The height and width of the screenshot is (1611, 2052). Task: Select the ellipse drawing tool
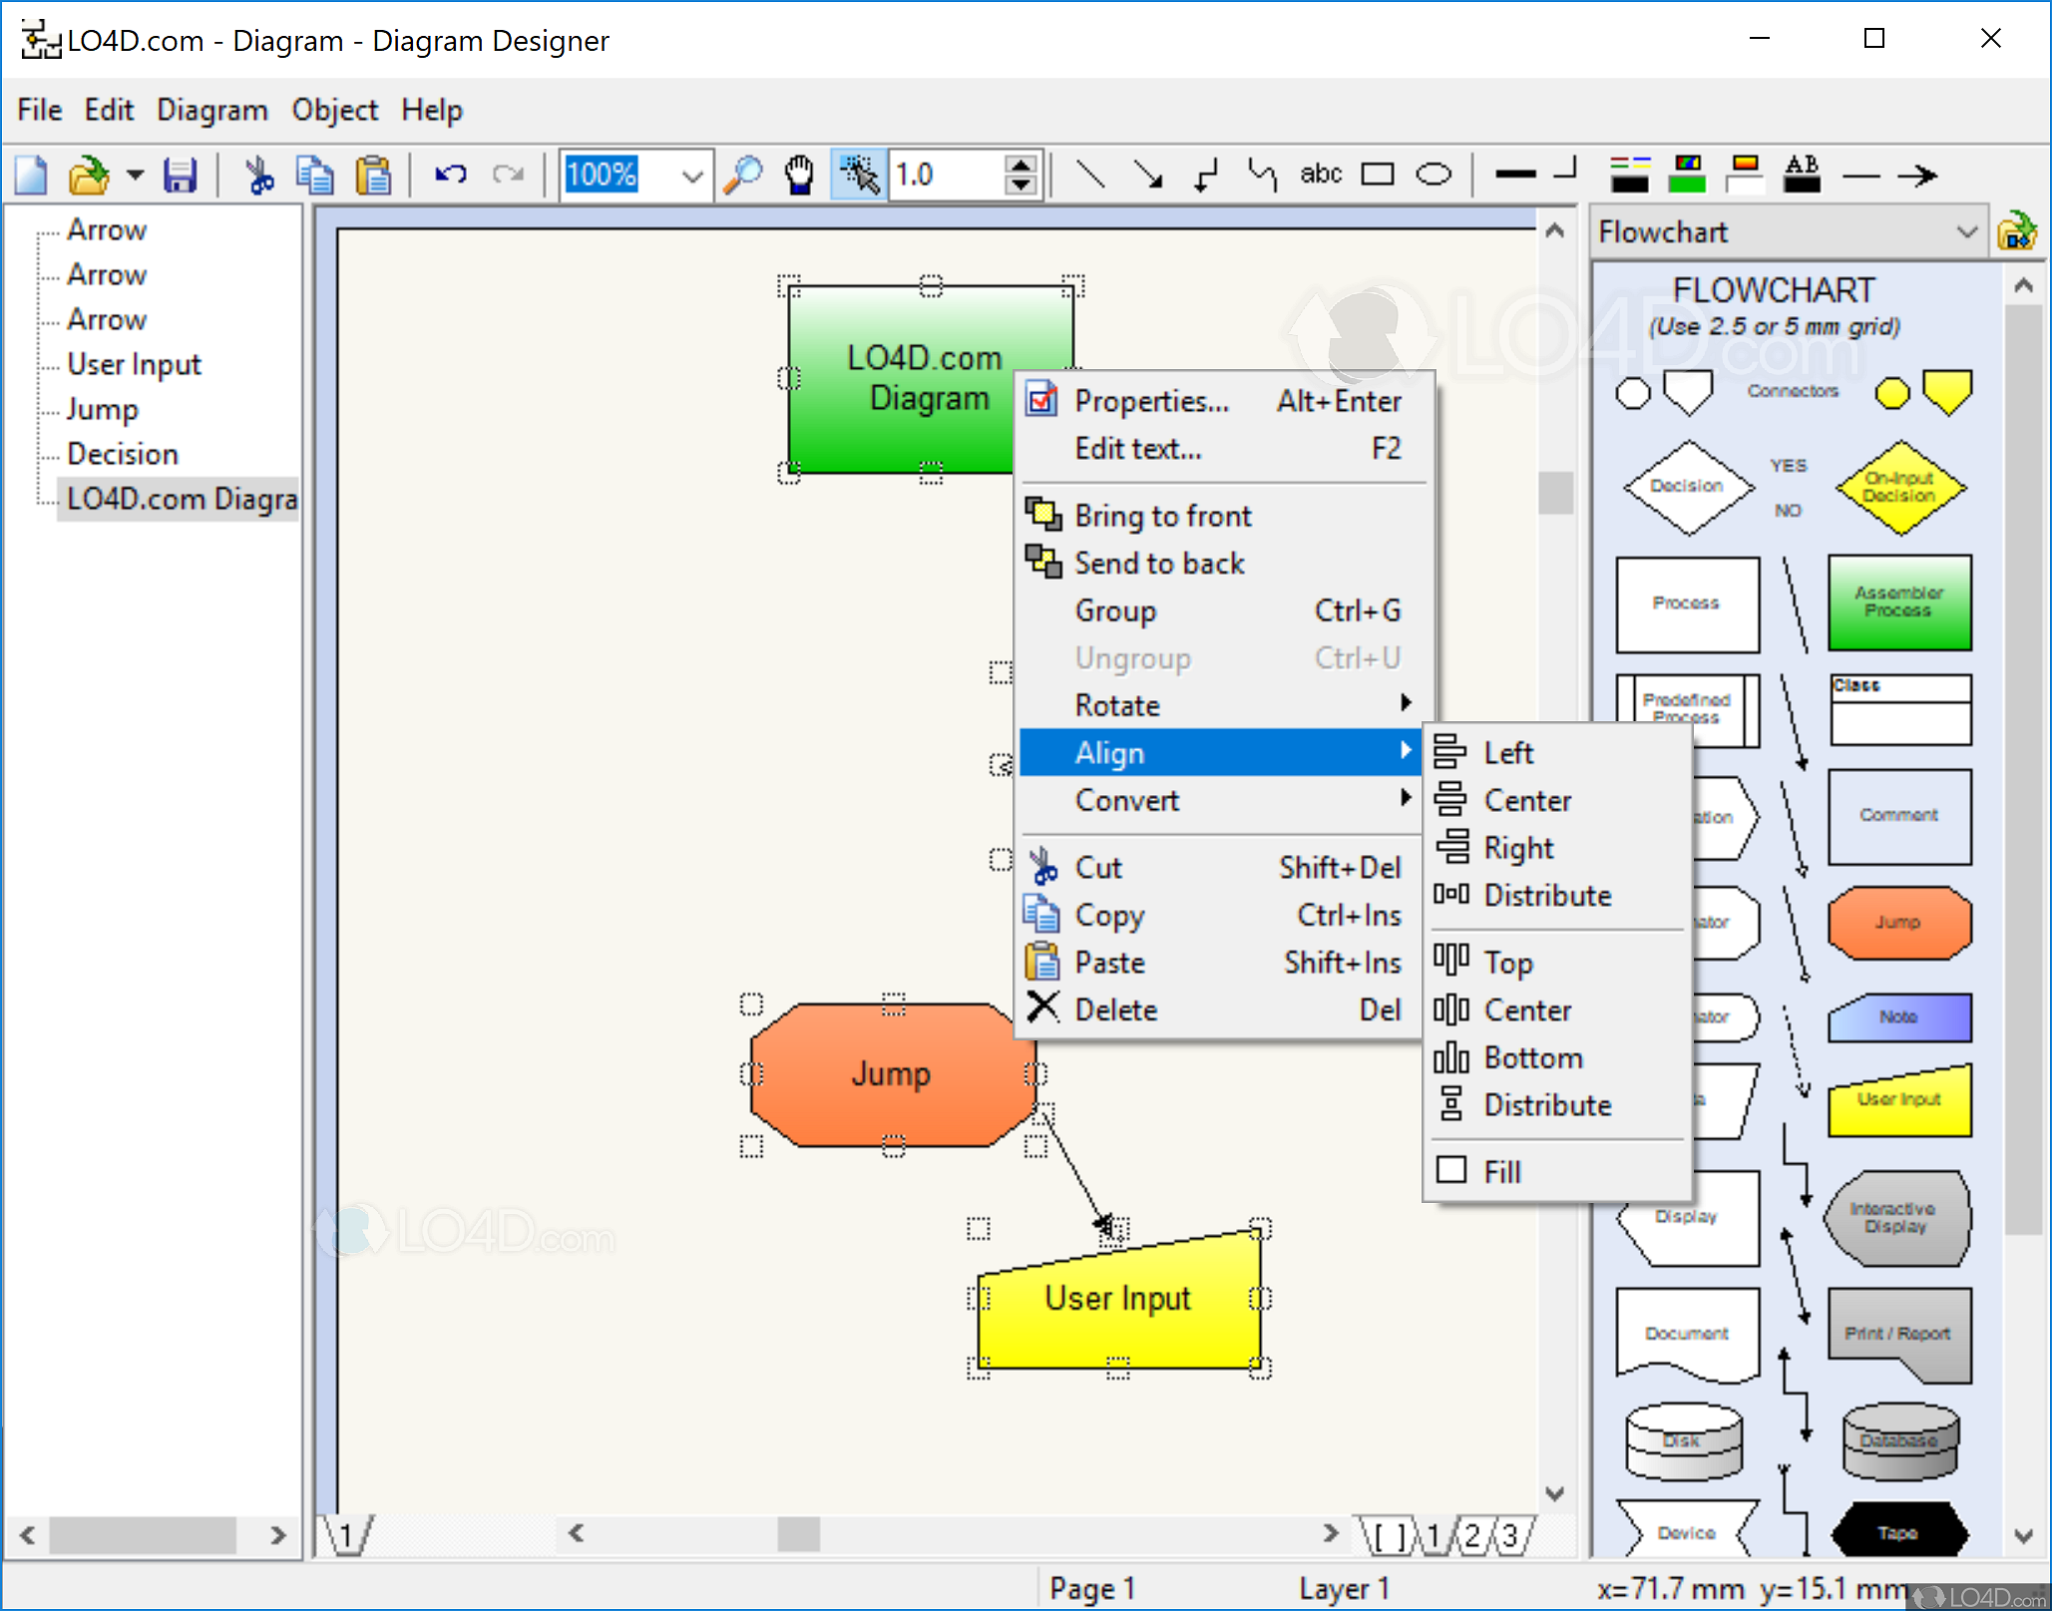(x=1434, y=173)
